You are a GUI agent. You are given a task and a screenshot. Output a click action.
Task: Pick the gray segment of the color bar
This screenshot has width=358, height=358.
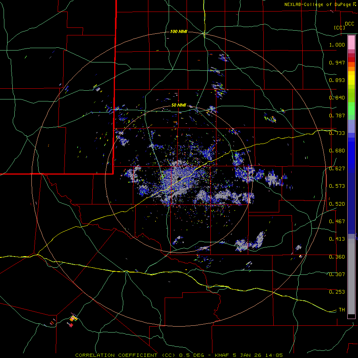pyautogui.click(x=351, y=276)
